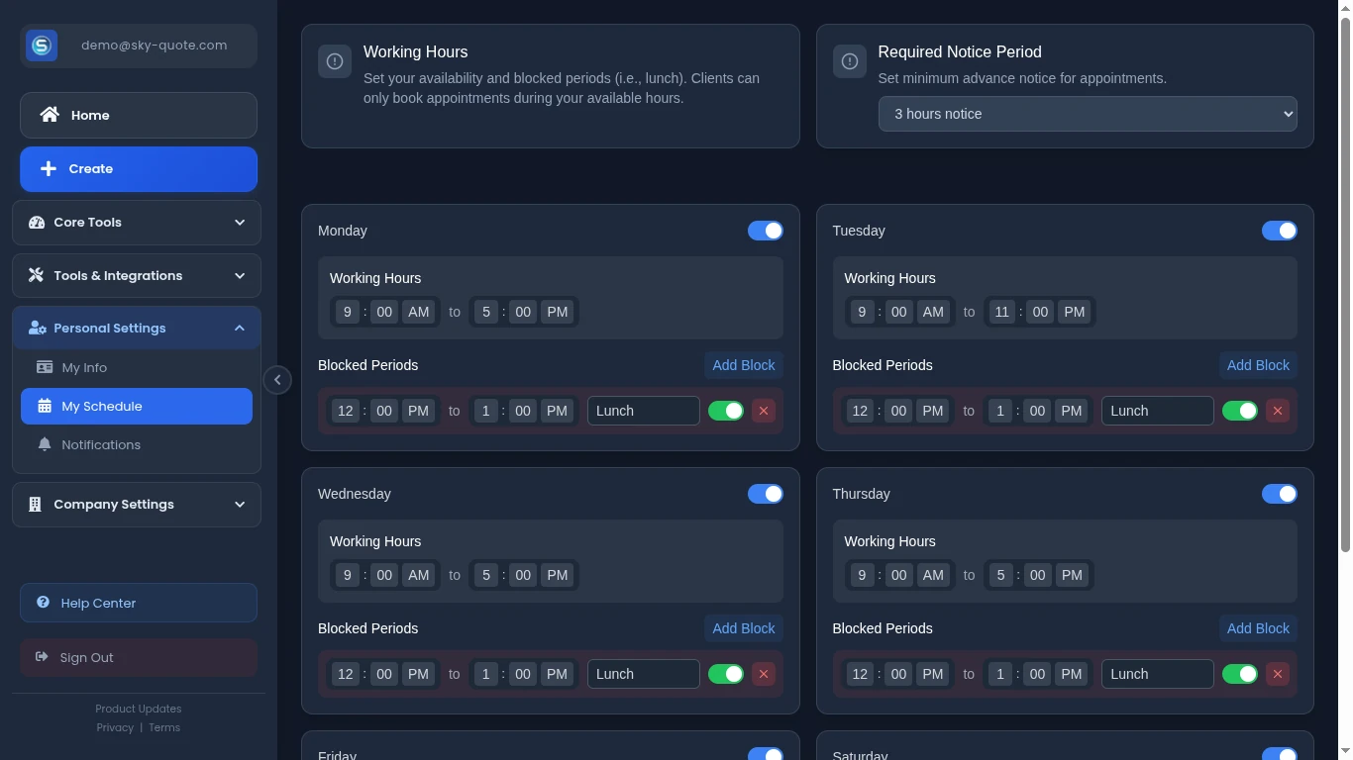
Task: Click the Help Center question mark icon
Action: pos(42,603)
